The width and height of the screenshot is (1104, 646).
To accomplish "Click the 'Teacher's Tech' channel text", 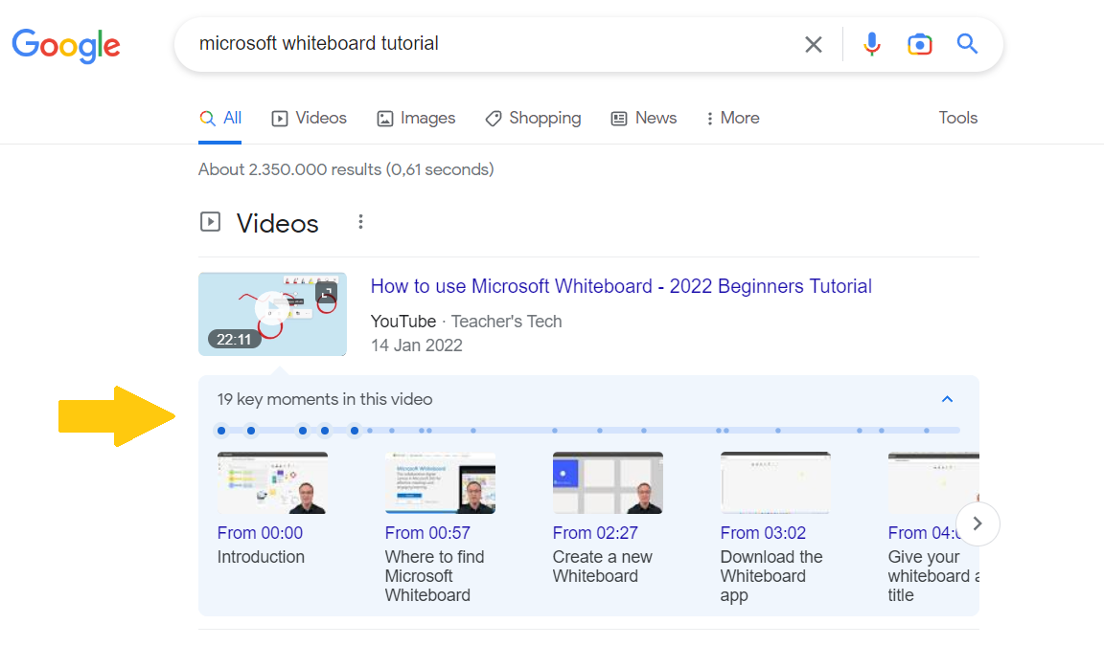I will coord(506,322).
